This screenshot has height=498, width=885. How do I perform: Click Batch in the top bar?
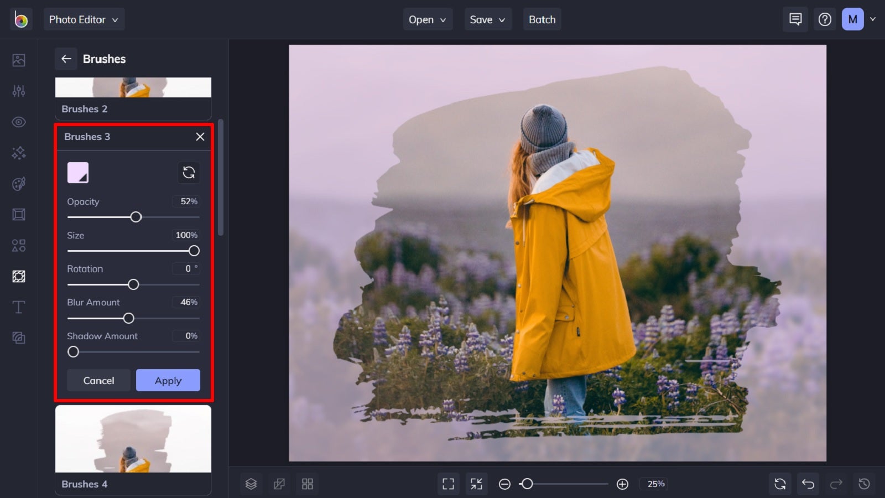pos(542,19)
